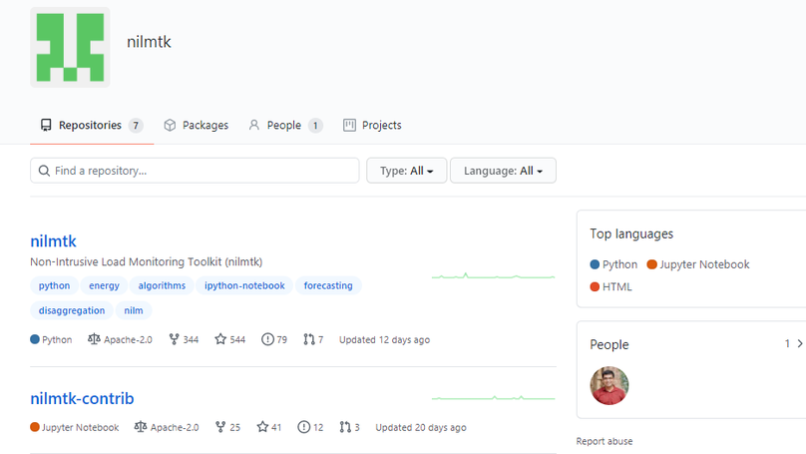
Task: Click the nilmtk organization avatar
Action: (x=70, y=47)
